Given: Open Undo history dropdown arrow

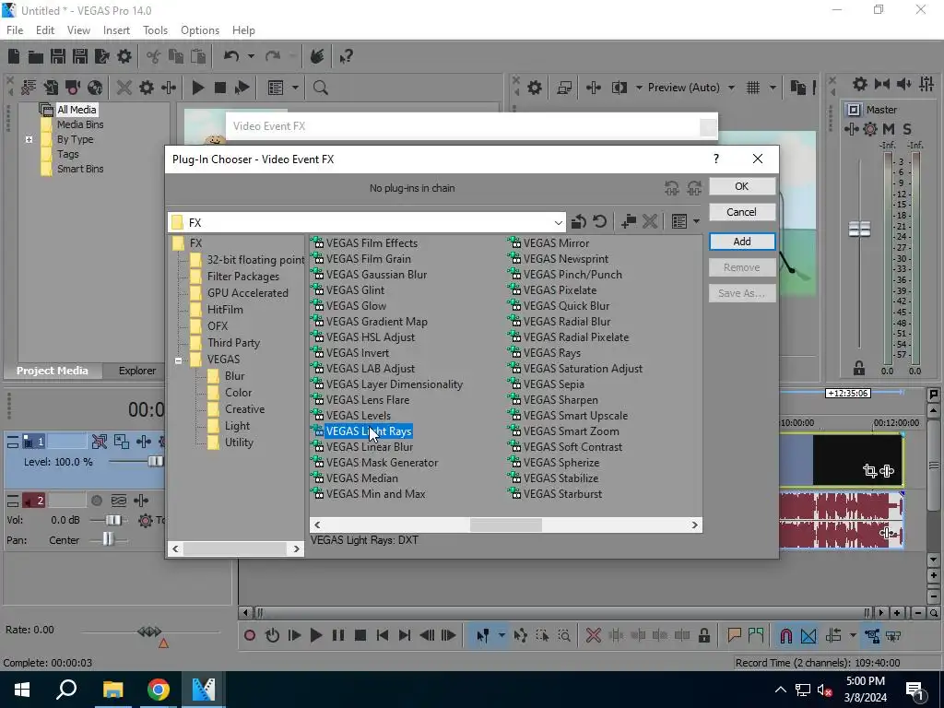Looking at the screenshot, I should coord(251,56).
